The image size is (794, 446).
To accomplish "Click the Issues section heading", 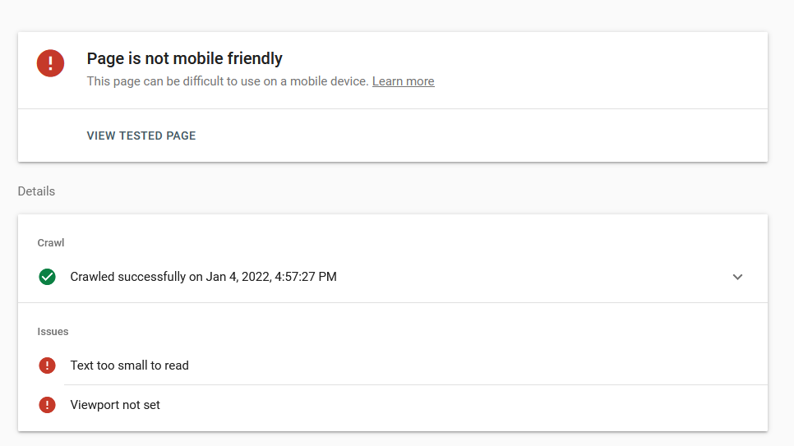I will click(53, 332).
